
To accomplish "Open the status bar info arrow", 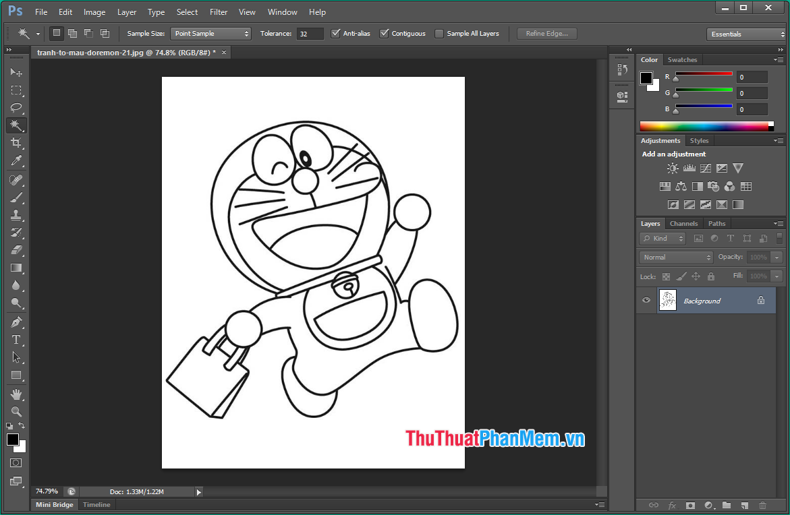I will 198,492.
